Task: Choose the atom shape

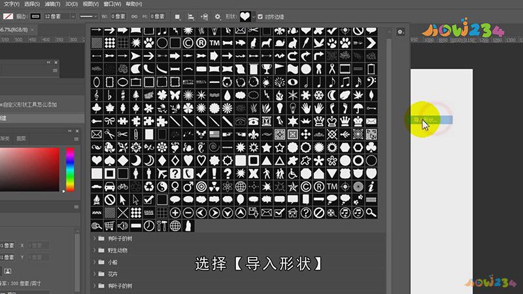Action: [x=227, y=187]
